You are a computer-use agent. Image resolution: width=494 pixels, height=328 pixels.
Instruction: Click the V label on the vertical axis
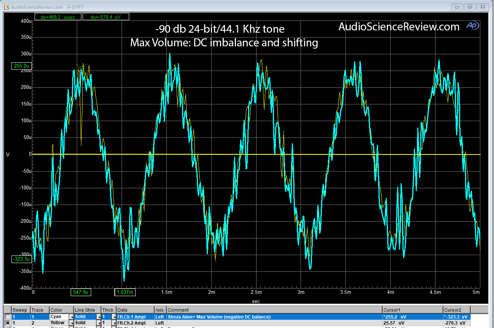pos(7,155)
